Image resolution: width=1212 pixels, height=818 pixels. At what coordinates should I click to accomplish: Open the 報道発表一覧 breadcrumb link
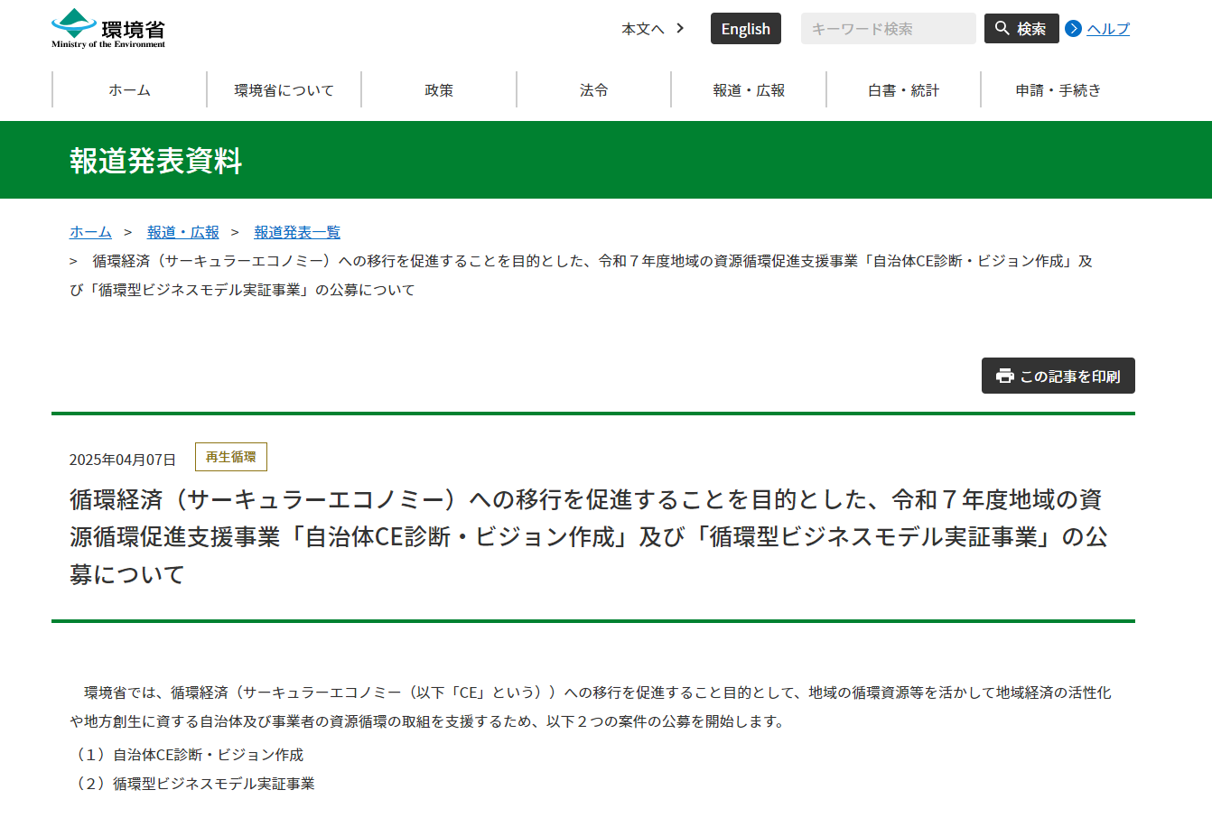coord(297,232)
